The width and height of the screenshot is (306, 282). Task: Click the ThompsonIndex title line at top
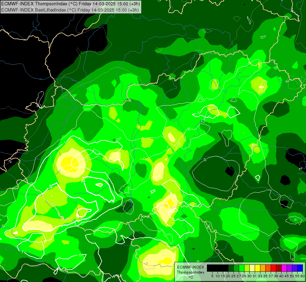[71, 3]
